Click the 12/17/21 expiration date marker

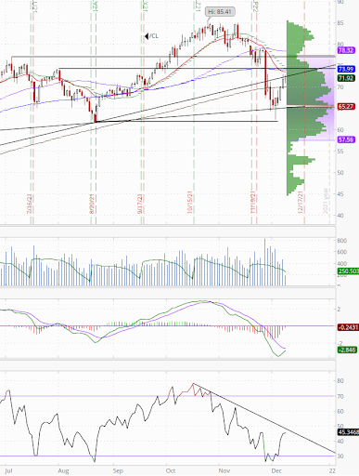[x=301, y=203]
